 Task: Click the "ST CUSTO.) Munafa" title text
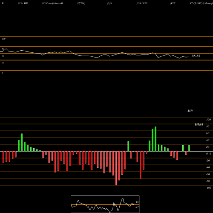pos(201,3)
